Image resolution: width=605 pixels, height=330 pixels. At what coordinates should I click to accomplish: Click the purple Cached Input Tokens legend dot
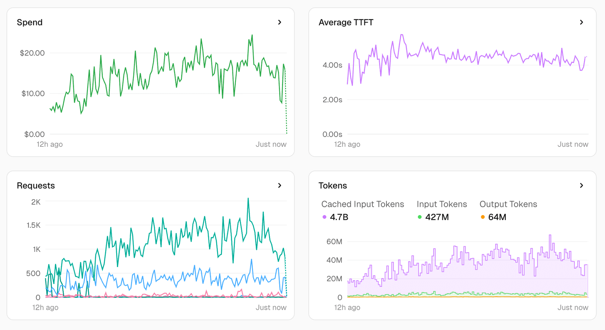324,217
